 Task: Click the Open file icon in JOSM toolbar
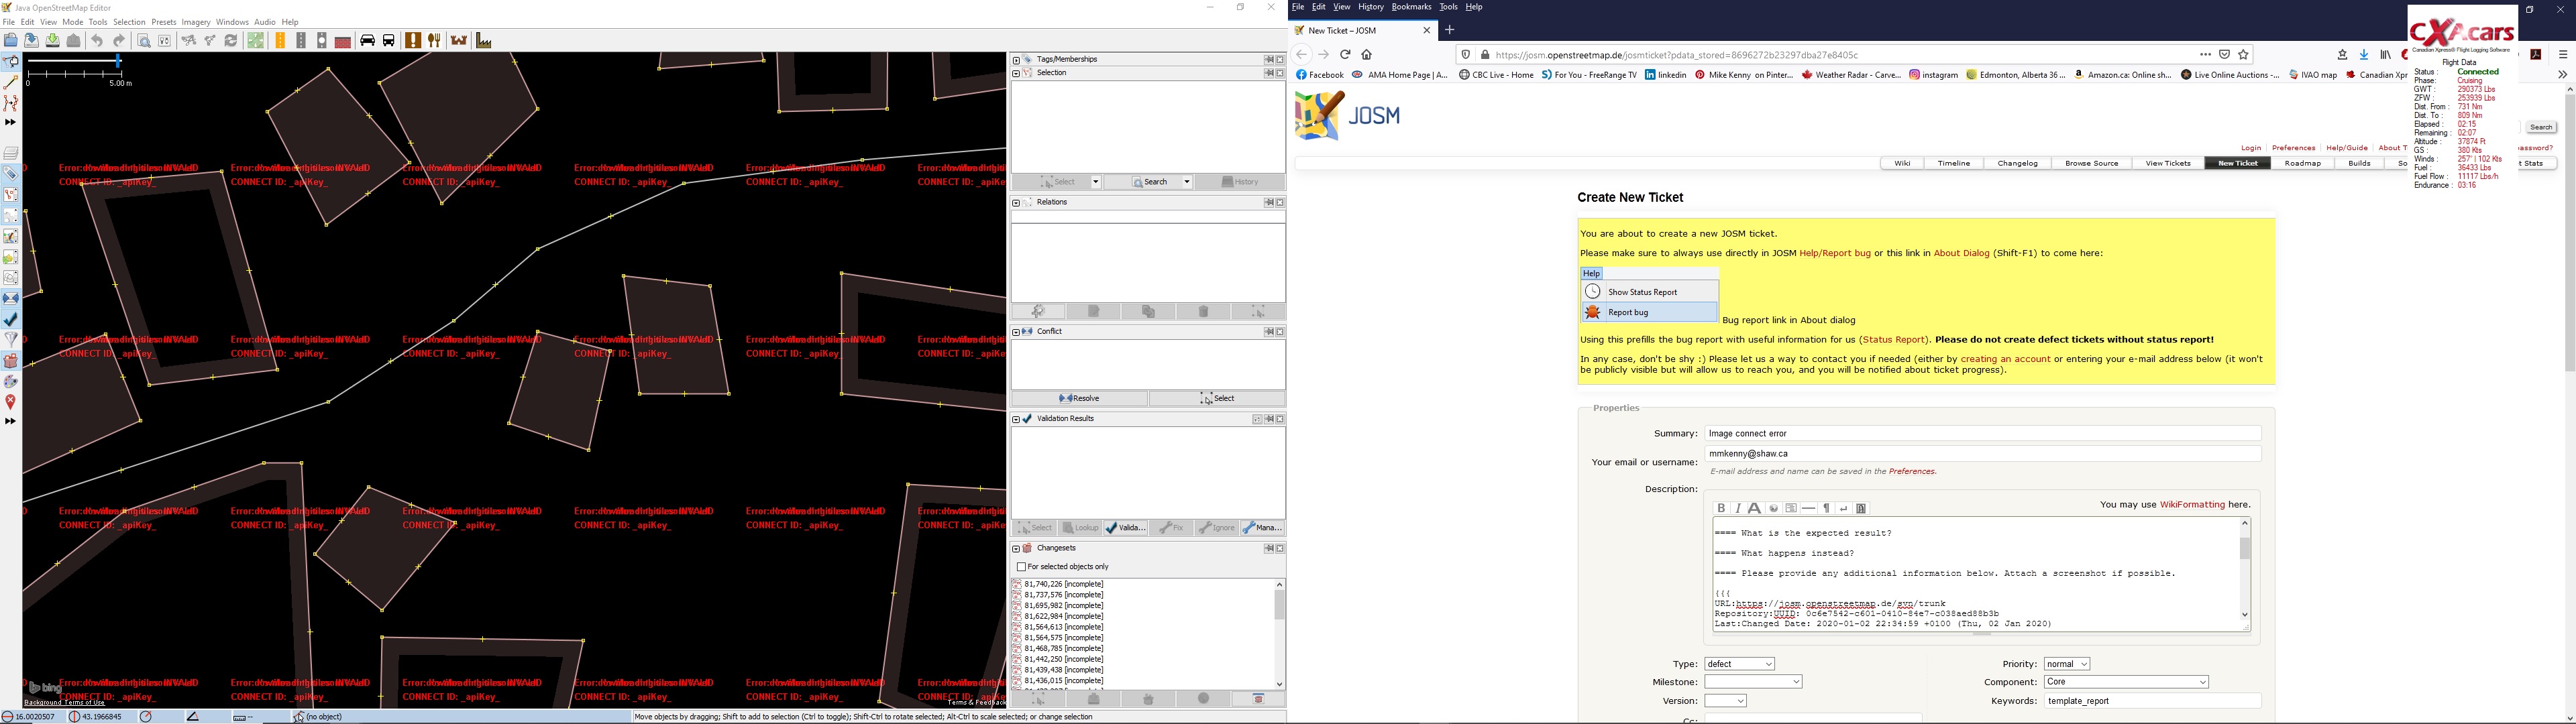11,41
